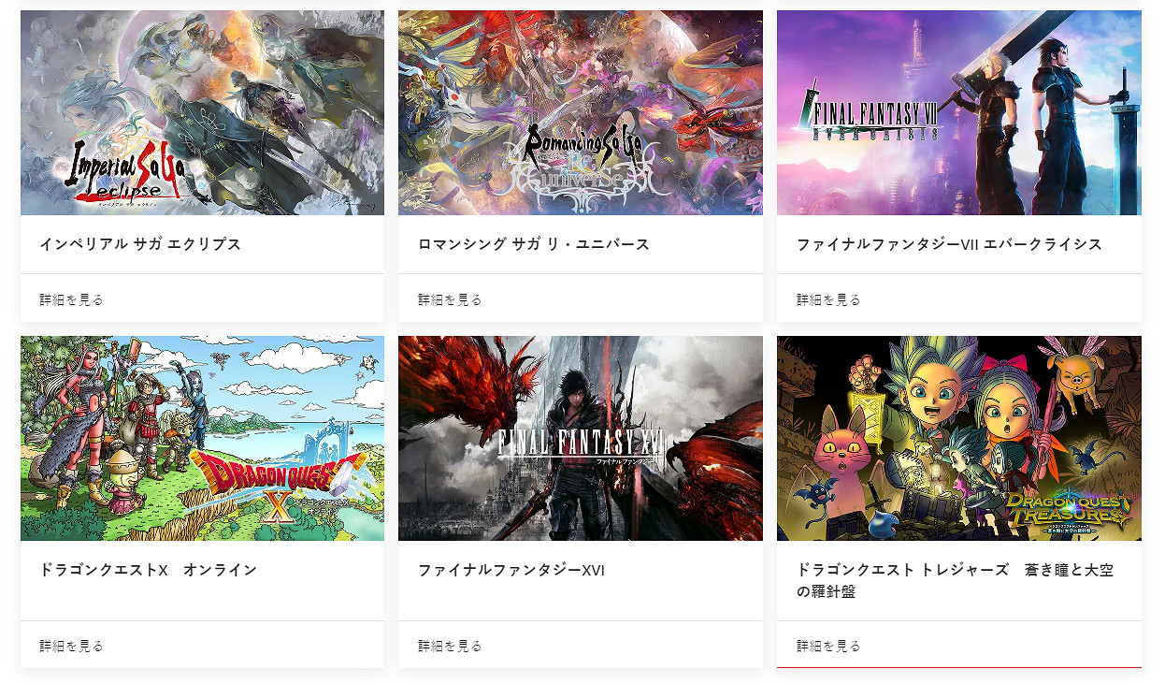The height and width of the screenshot is (684, 1165).
Task: Click the インペリアル サガ エクリプス title
Action: 140,244
